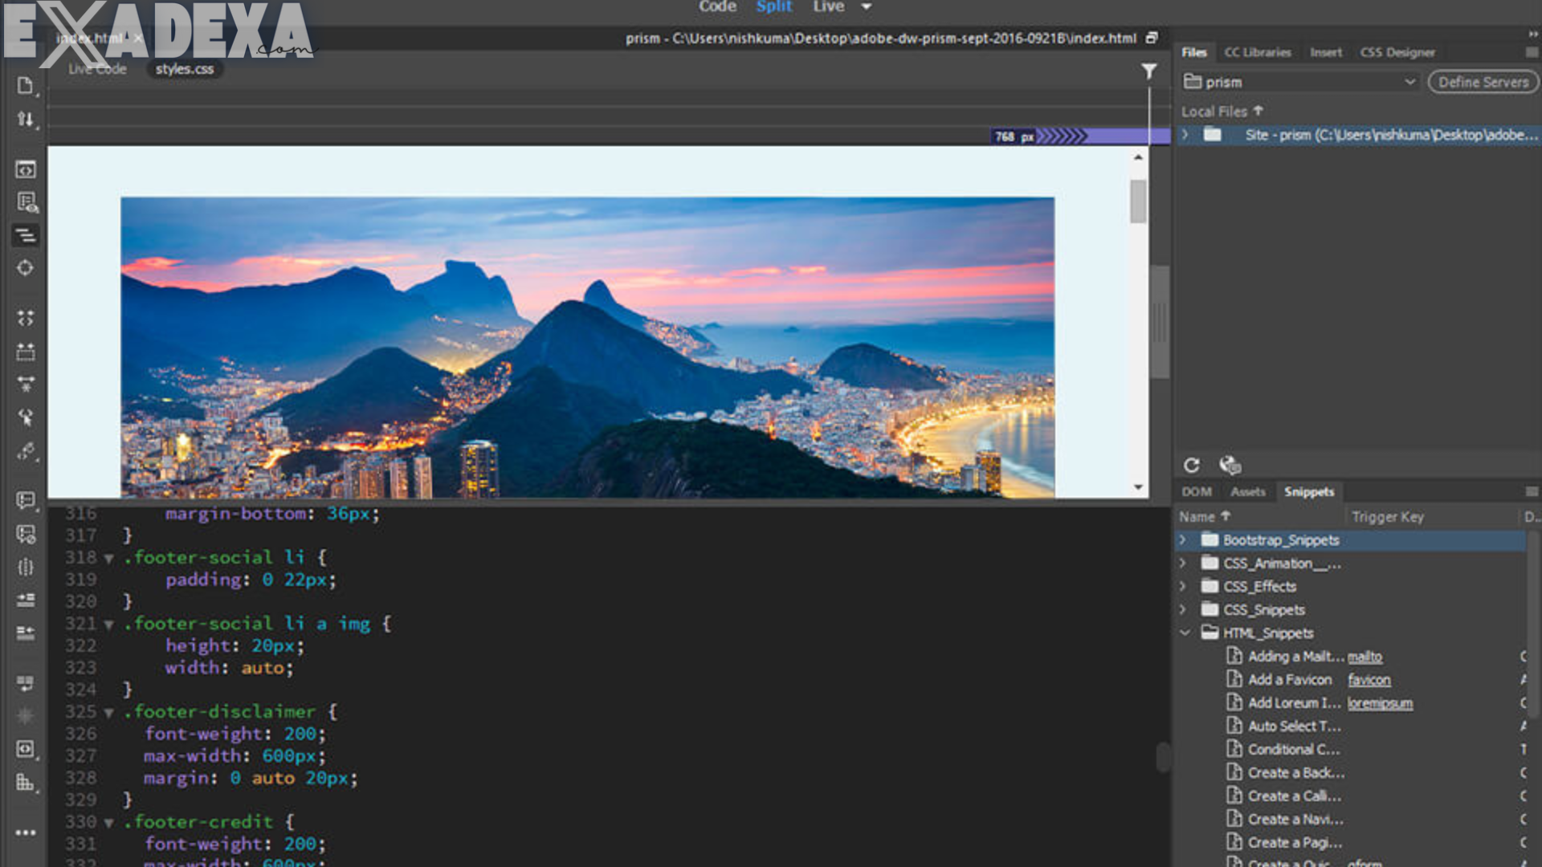Click the favicon trigger key link
Viewport: 1542px width, 867px height.
1368,679
